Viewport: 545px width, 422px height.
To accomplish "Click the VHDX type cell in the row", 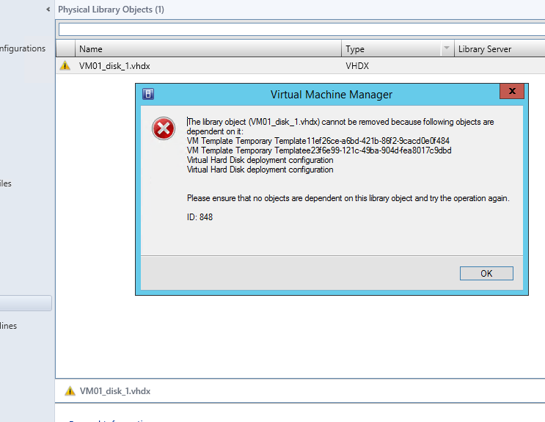I will 359,65.
